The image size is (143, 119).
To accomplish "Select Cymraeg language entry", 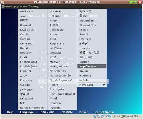I will pyautogui.click(x=26, y=44).
